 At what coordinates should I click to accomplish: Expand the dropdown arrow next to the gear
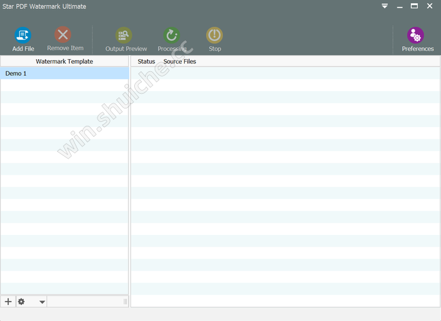tap(42, 302)
